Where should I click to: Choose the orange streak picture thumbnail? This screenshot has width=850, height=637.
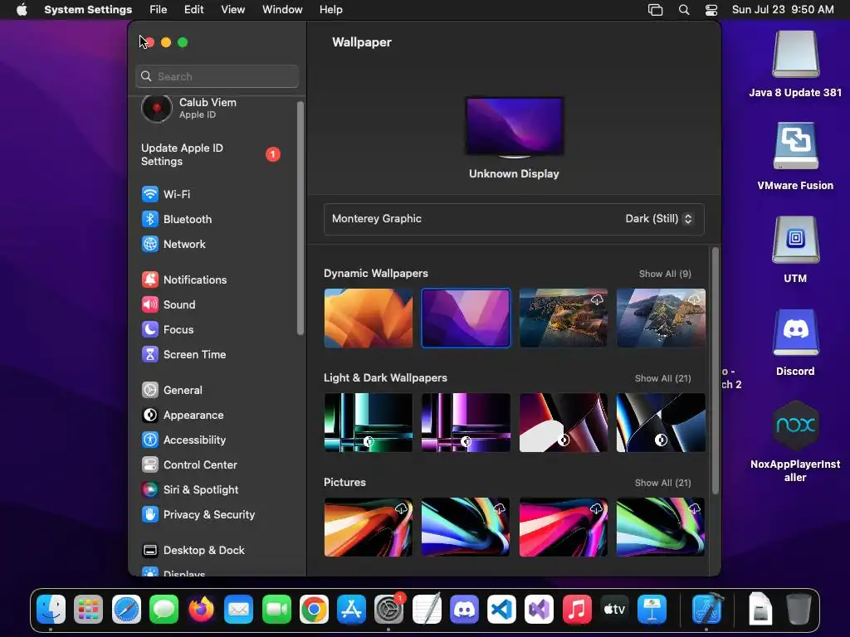(368, 527)
